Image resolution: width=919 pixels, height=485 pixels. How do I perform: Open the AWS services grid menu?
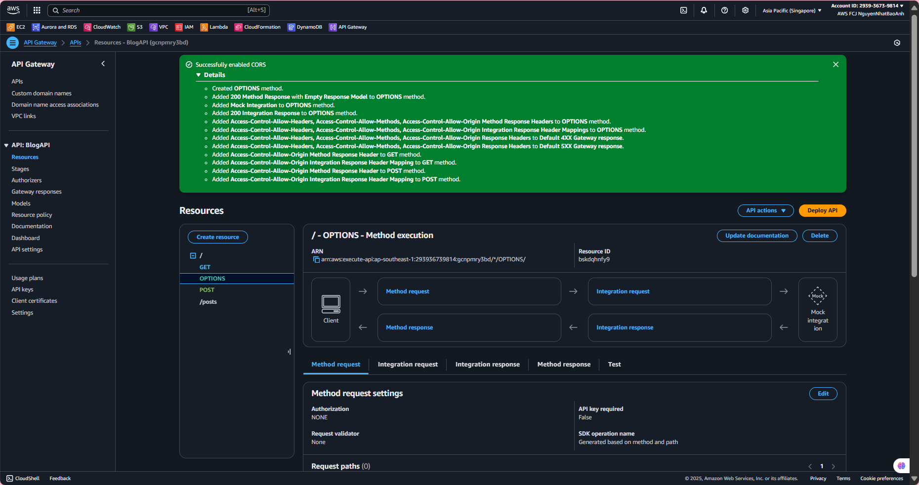[x=37, y=10]
